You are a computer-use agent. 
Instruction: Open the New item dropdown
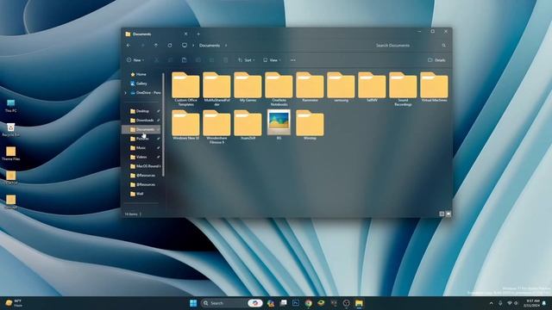tap(135, 60)
